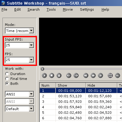This screenshot has width=122, height=122.
Task: Click the Stop playback button
Action: [x=52, y=76]
